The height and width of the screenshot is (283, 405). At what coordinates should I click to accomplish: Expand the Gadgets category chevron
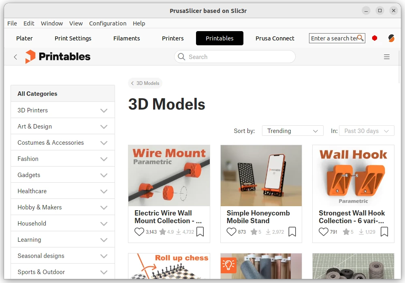point(104,175)
